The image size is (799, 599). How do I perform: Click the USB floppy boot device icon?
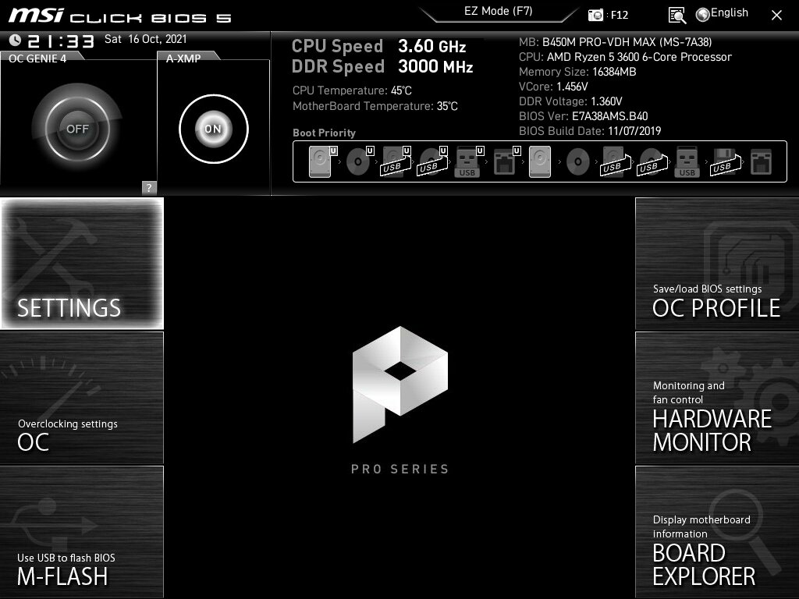tap(723, 162)
